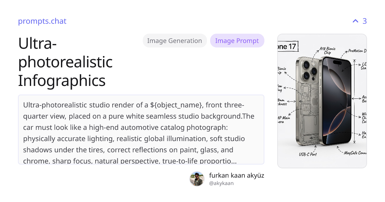Select the Image Generation category pill
The image size is (385, 202).
coord(175,40)
